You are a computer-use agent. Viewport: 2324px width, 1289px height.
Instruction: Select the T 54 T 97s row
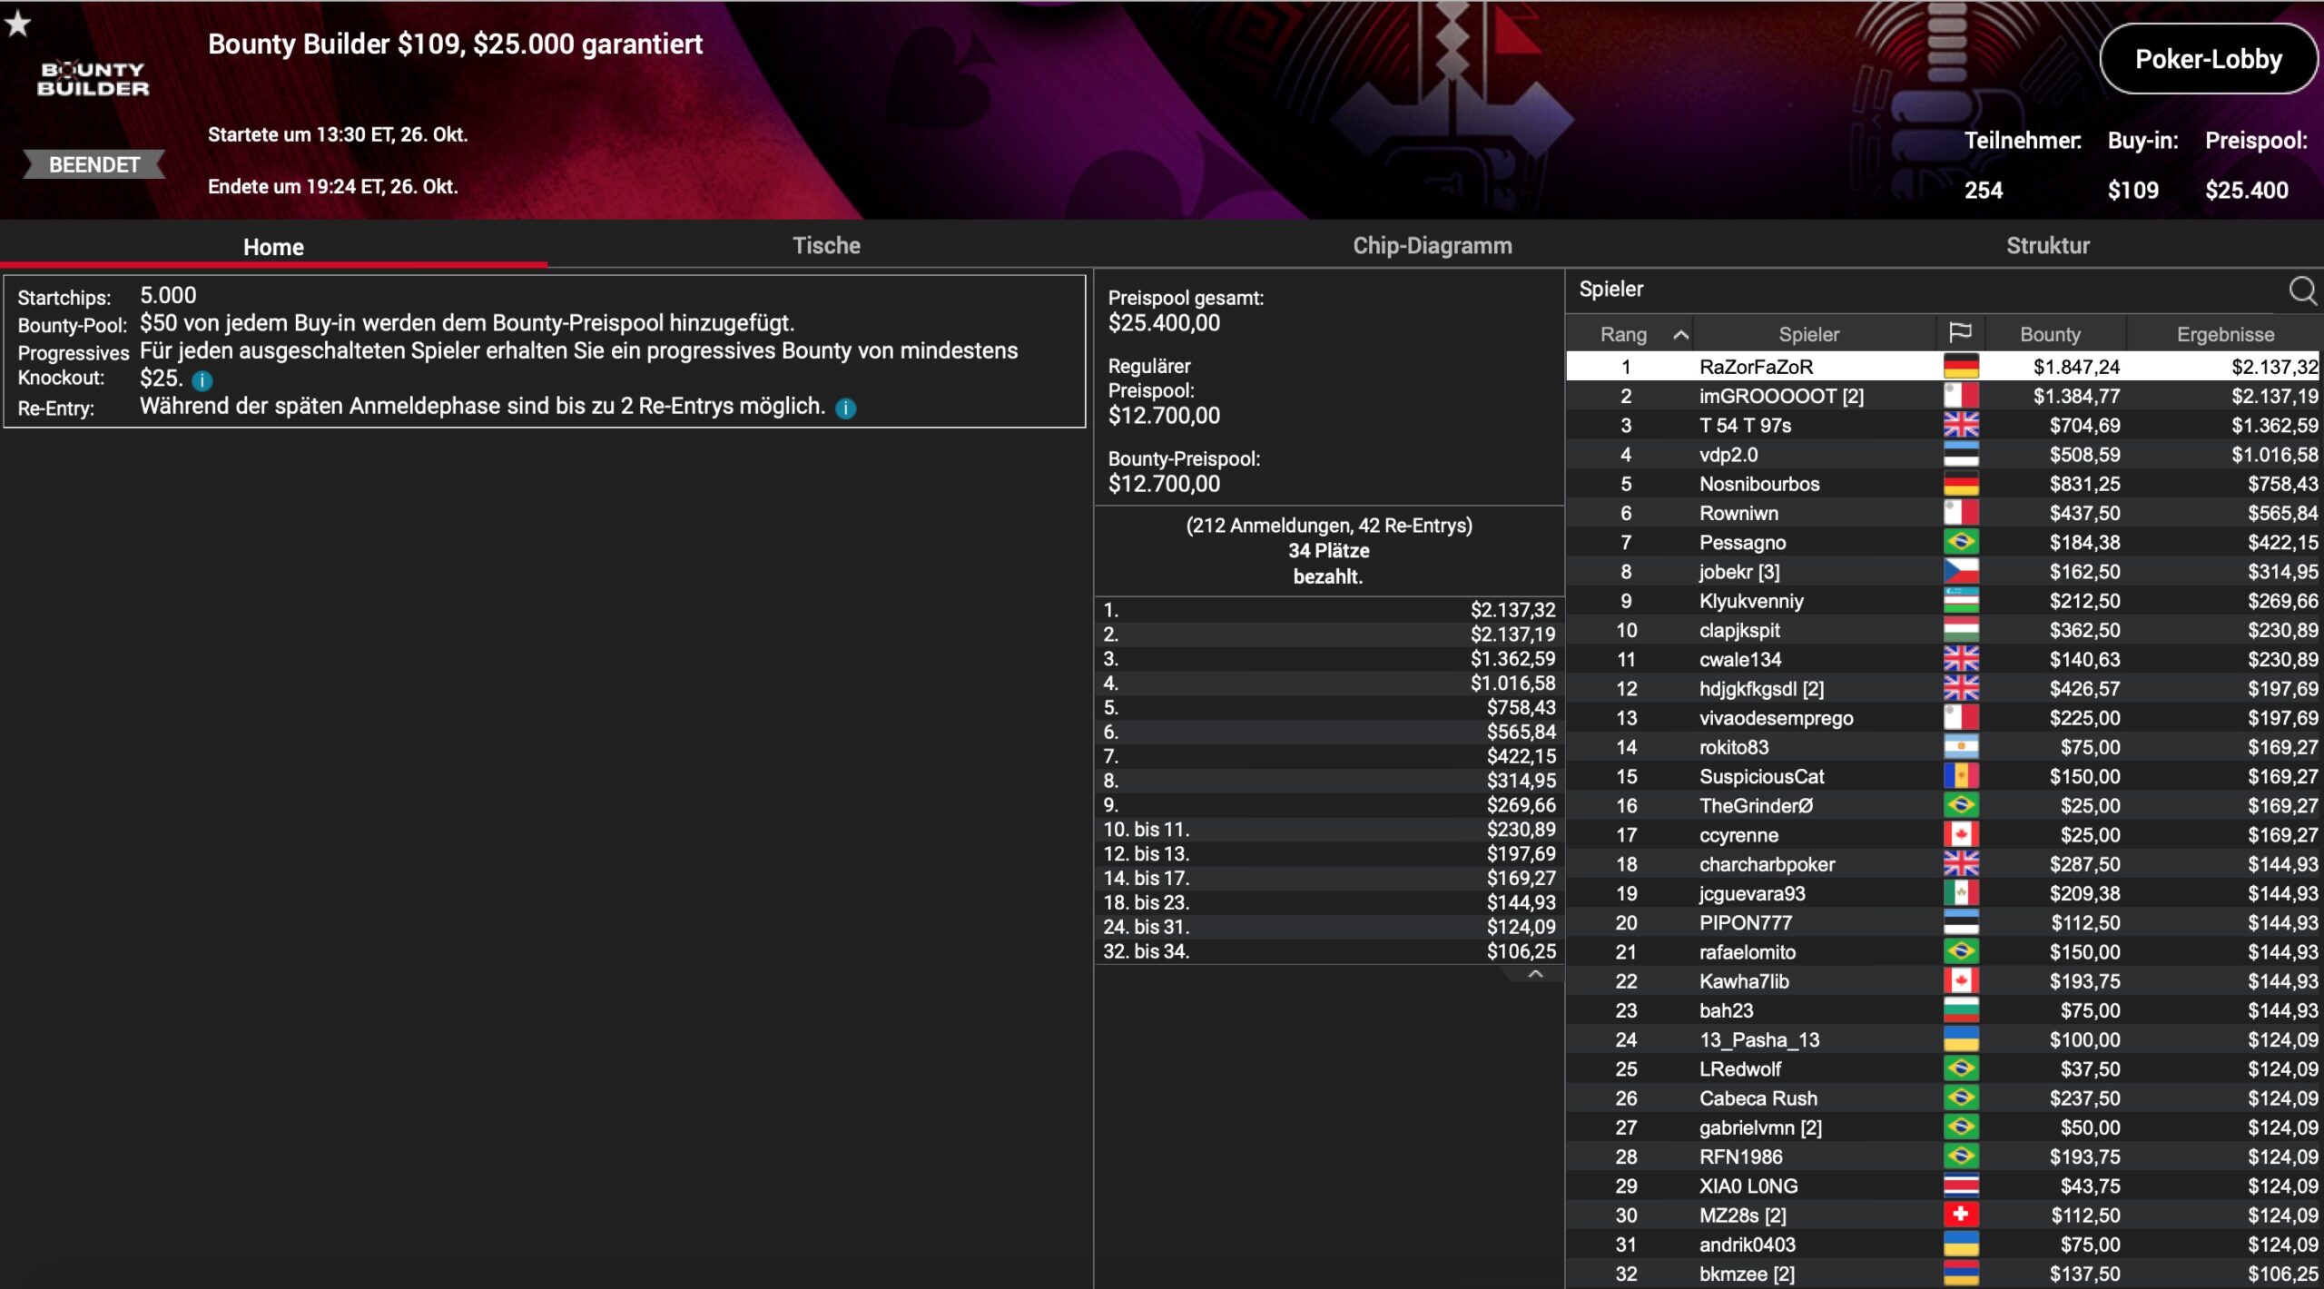click(1745, 425)
